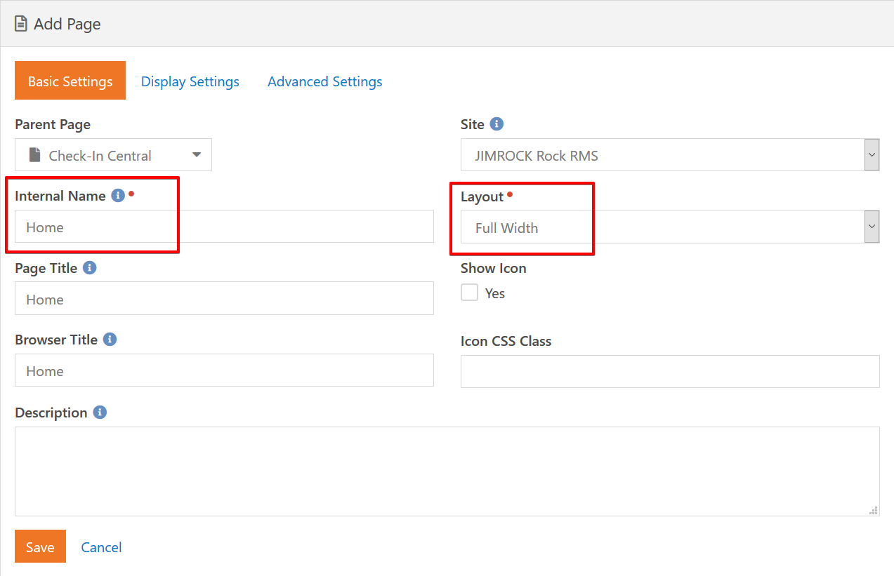Click the Add Page heading text
The width and height of the screenshot is (894, 576).
(67, 24)
